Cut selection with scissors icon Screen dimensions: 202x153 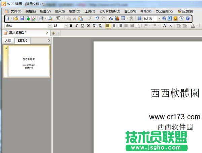tap(75, 18)
